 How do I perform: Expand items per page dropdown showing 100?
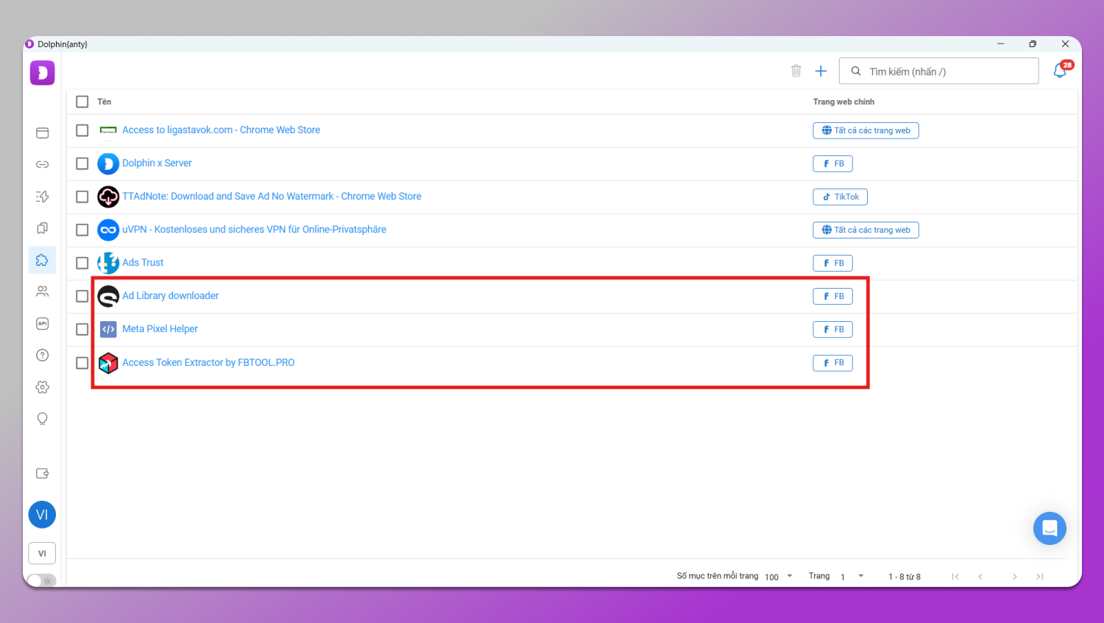(x=779, y=577)
